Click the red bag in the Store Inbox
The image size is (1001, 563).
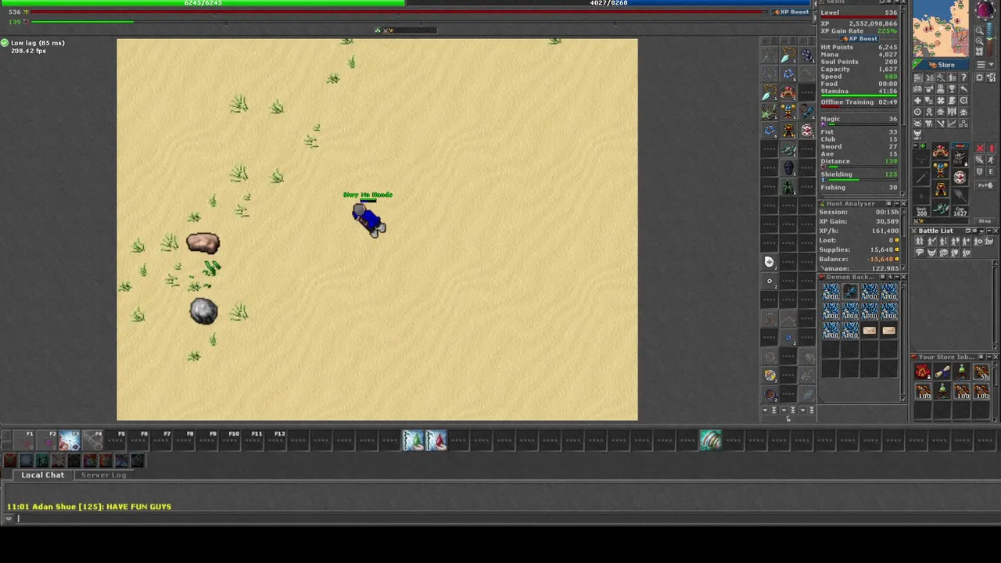(x=923, y=371)
